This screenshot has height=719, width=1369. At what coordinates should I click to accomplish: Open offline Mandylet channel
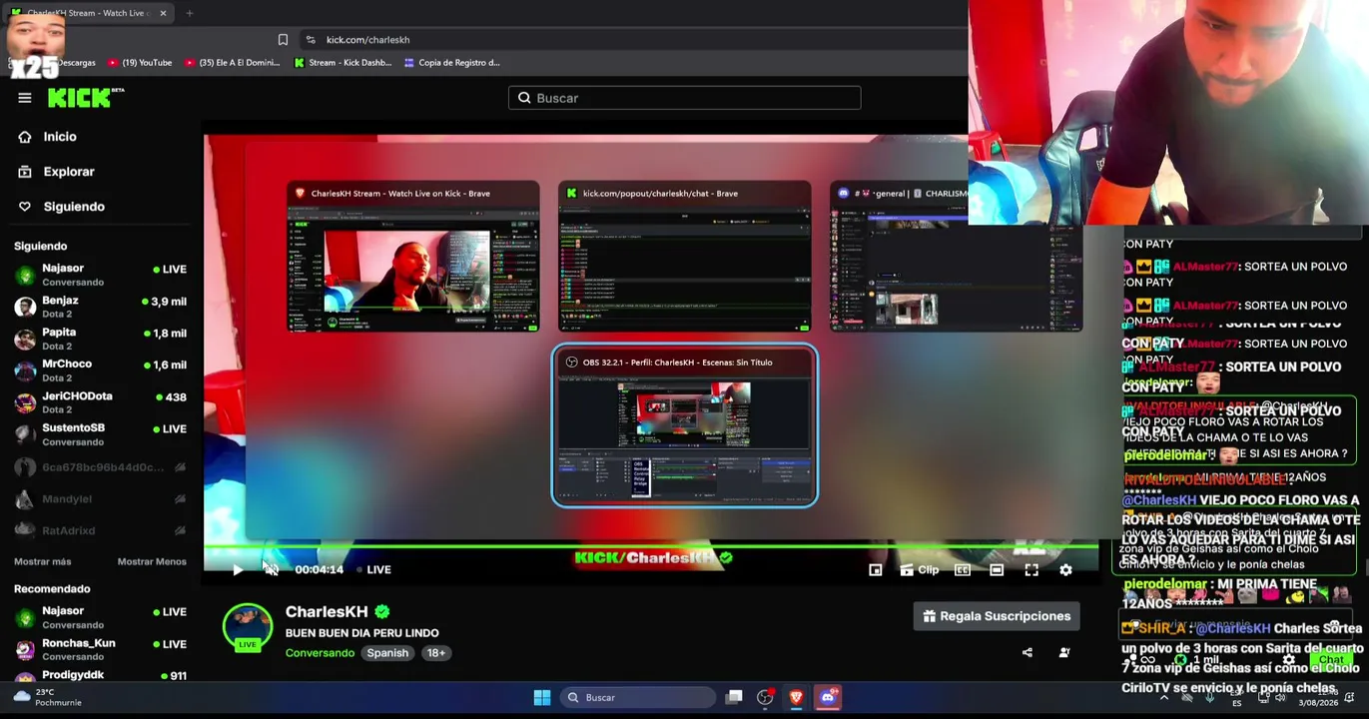click(x=100, y=498)
